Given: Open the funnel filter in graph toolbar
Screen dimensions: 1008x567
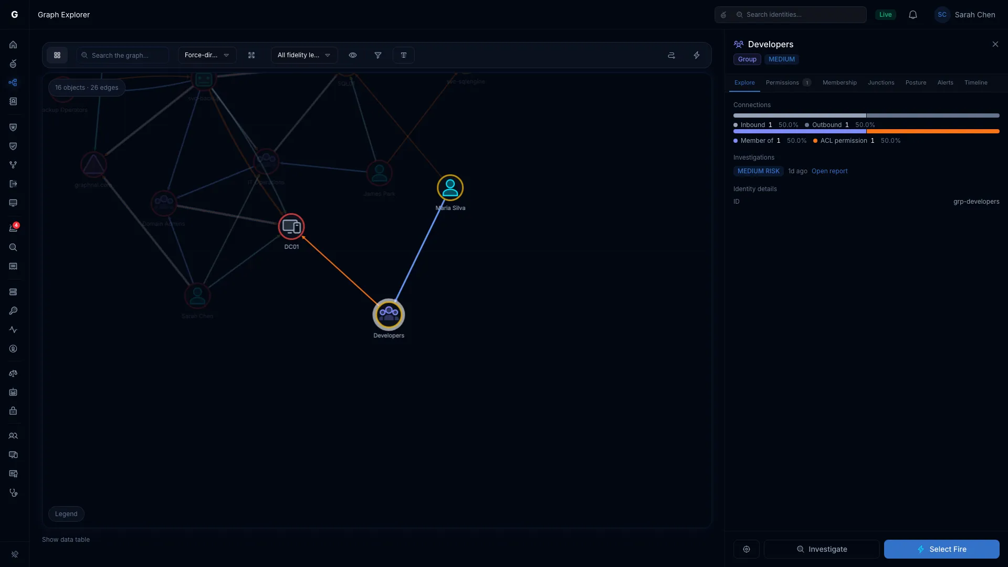Looking at the screenshot, I should coord(378,55).
